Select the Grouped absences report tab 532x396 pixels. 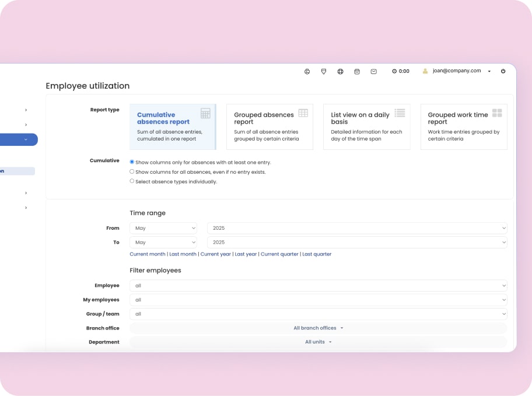tap(269, 127)
